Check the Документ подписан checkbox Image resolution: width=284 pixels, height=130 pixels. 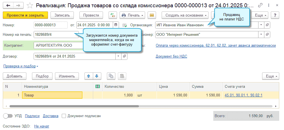coord(64,116)
